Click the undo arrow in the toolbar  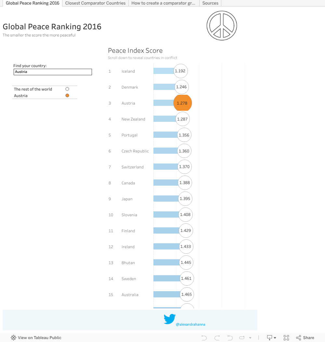pyautogui.click(x=204, y=338)
